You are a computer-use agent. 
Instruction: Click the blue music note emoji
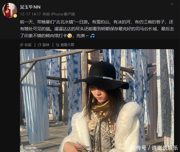[x=92, y=36]
